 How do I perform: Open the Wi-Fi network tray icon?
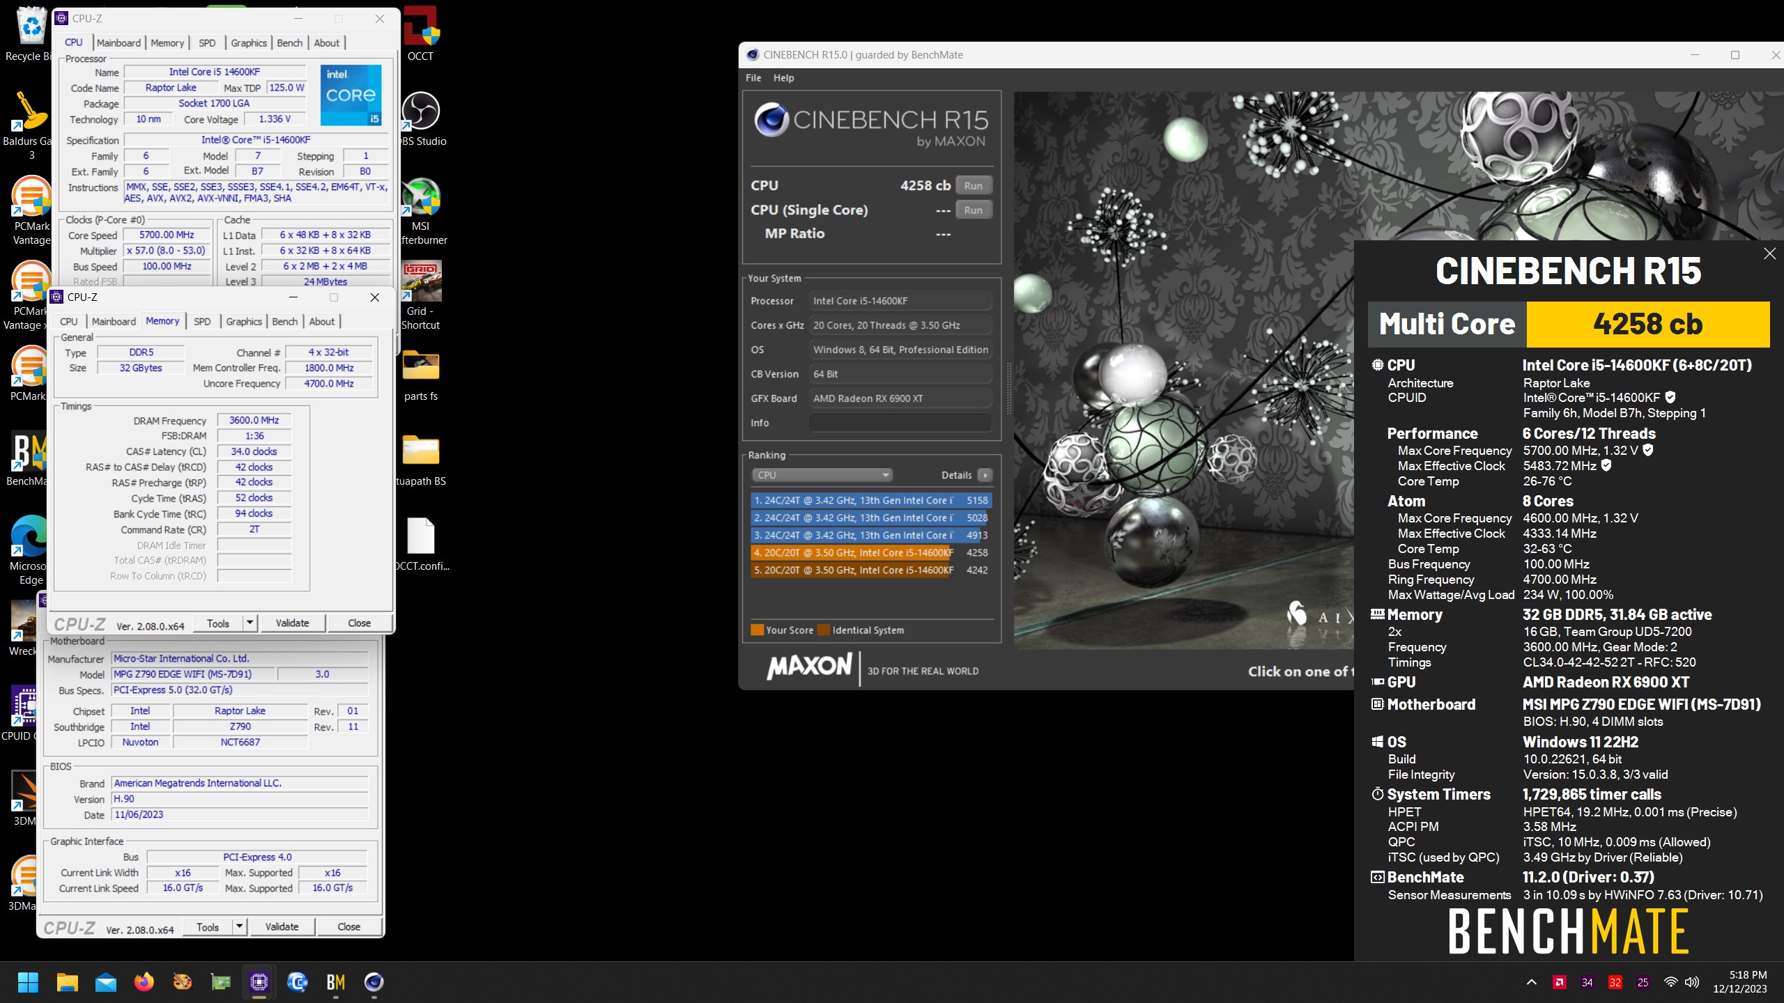click(1670, 982)
